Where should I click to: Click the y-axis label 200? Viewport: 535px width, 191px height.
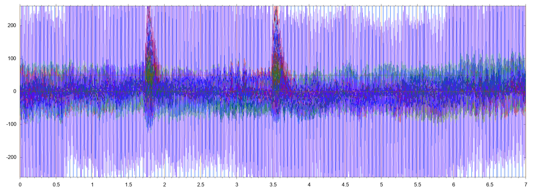[x=11, y=25]
